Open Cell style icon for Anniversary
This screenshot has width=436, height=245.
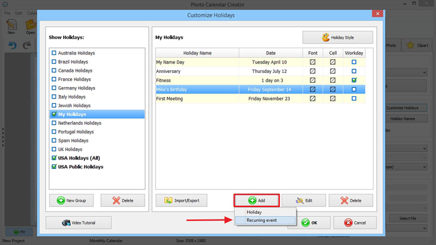(x=332, y=71)
